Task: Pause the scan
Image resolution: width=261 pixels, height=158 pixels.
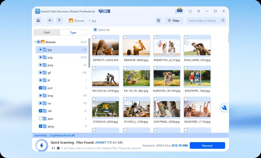Action: [53, 148]
